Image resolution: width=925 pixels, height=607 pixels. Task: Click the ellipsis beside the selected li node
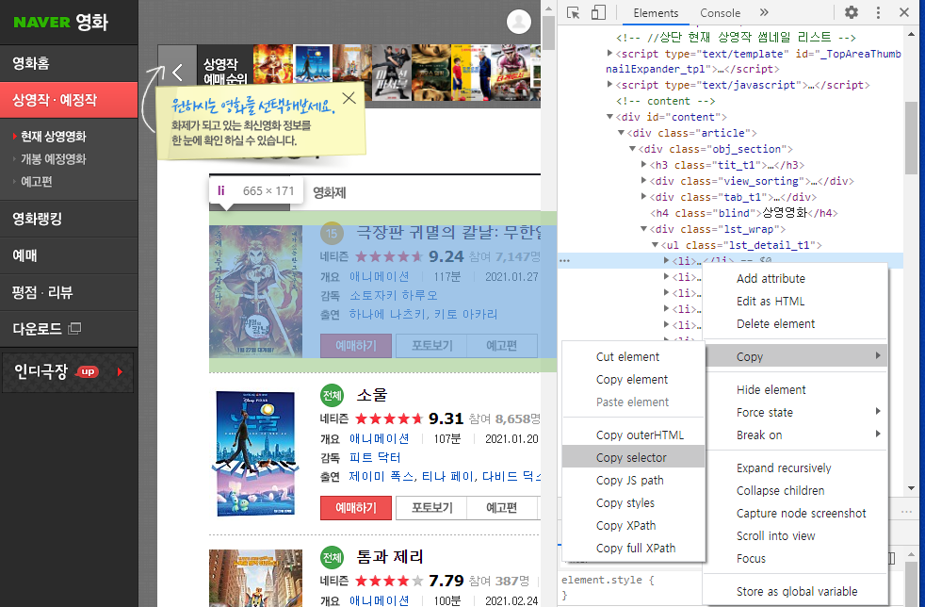pyautogui.click(x=565, y=260)
